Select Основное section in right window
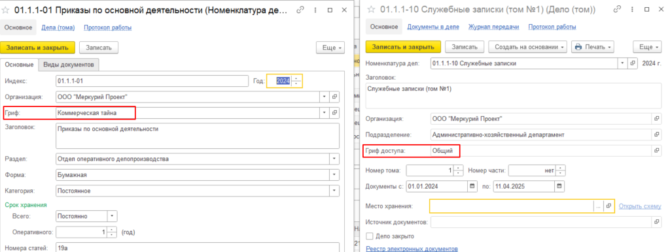This screenshot has height=252, width=670. (x=384, y=27)
